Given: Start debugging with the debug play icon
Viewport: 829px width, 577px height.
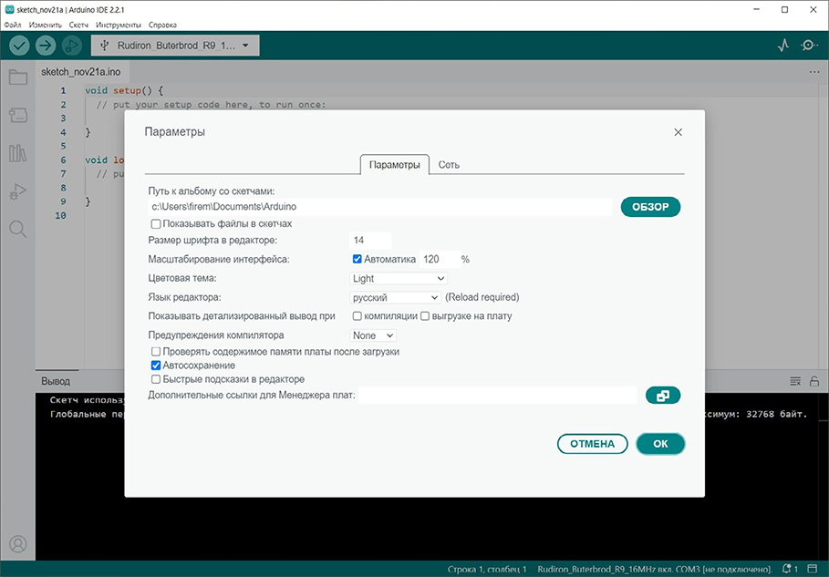Looking at the screenshot, I should point(72,46).
